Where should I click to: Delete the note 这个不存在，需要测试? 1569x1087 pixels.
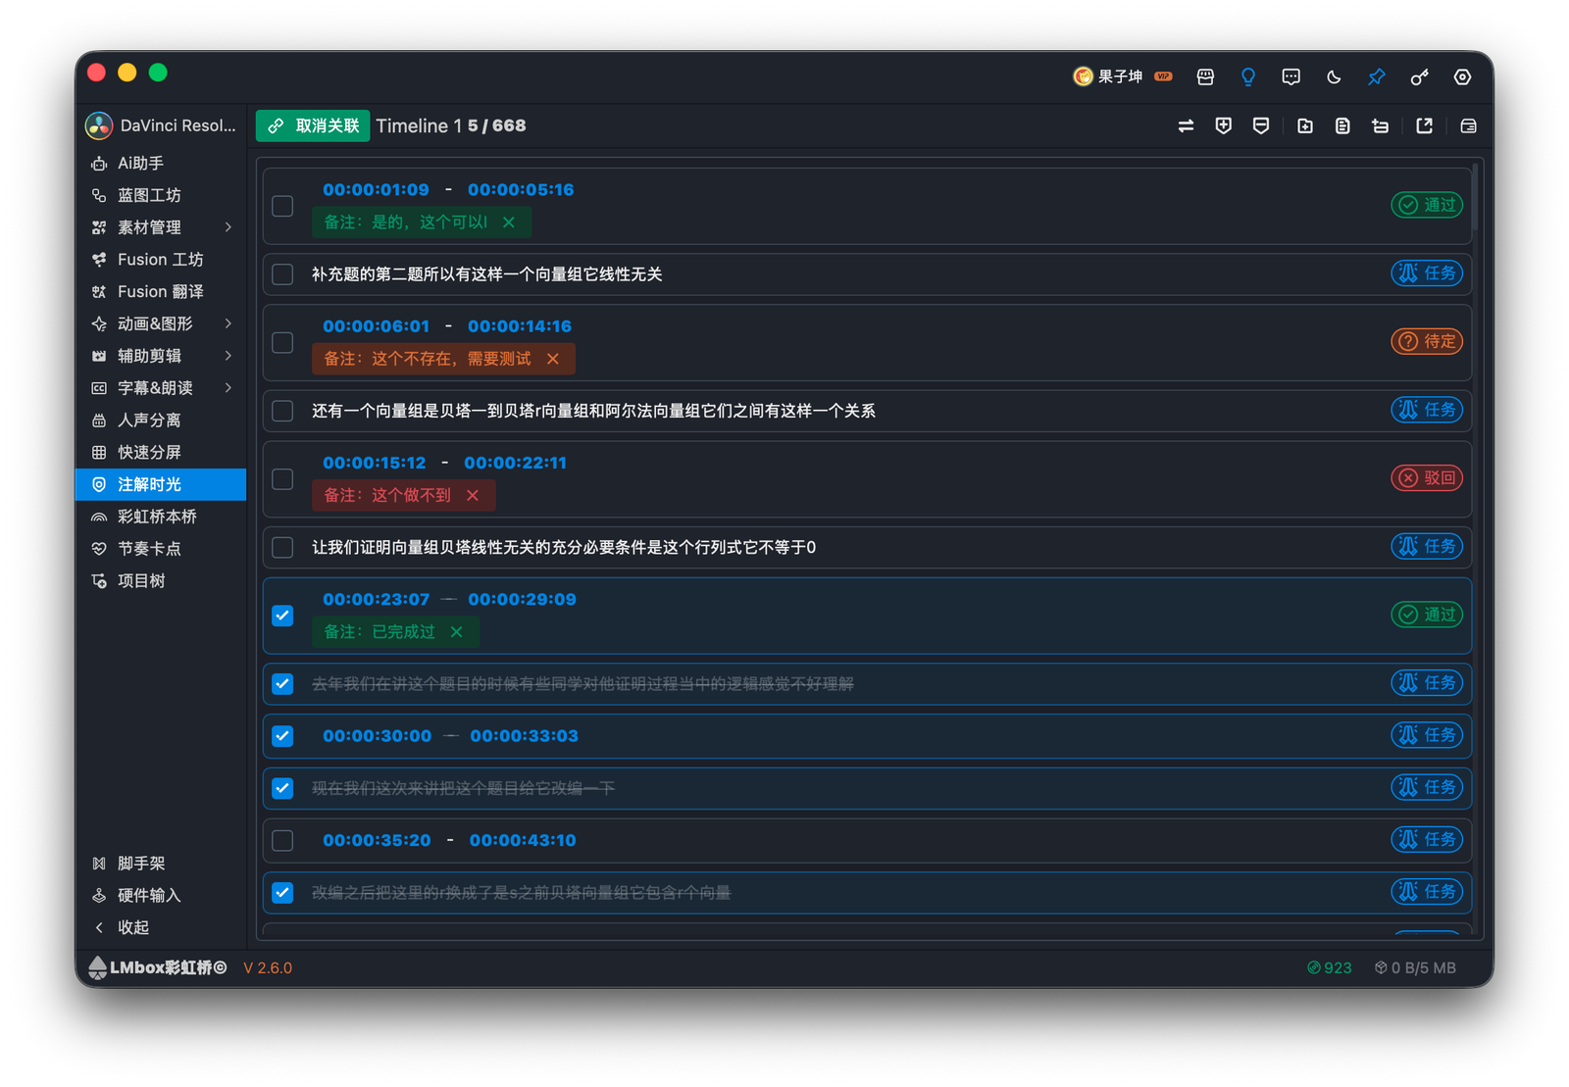tap(553, 359)
